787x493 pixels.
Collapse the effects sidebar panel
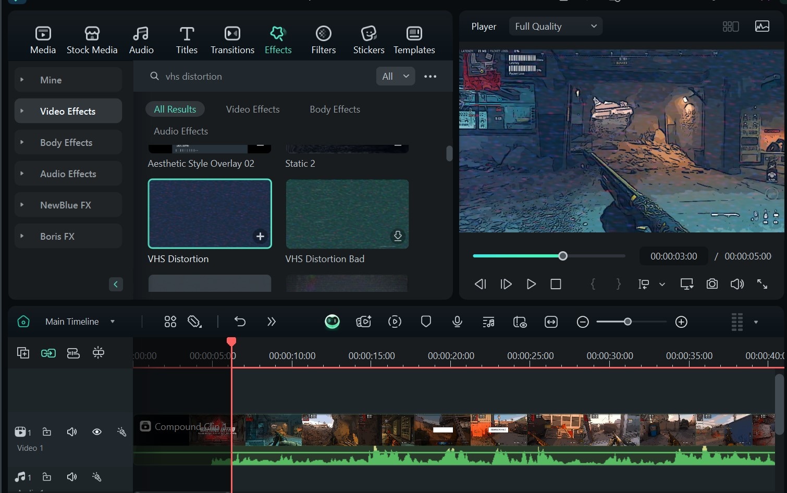(116, 284)
